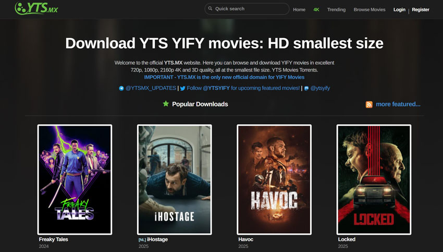Click the IMPORTANT official domain notice
Viewport: 443px width, 252px height.
click(224, 77)
